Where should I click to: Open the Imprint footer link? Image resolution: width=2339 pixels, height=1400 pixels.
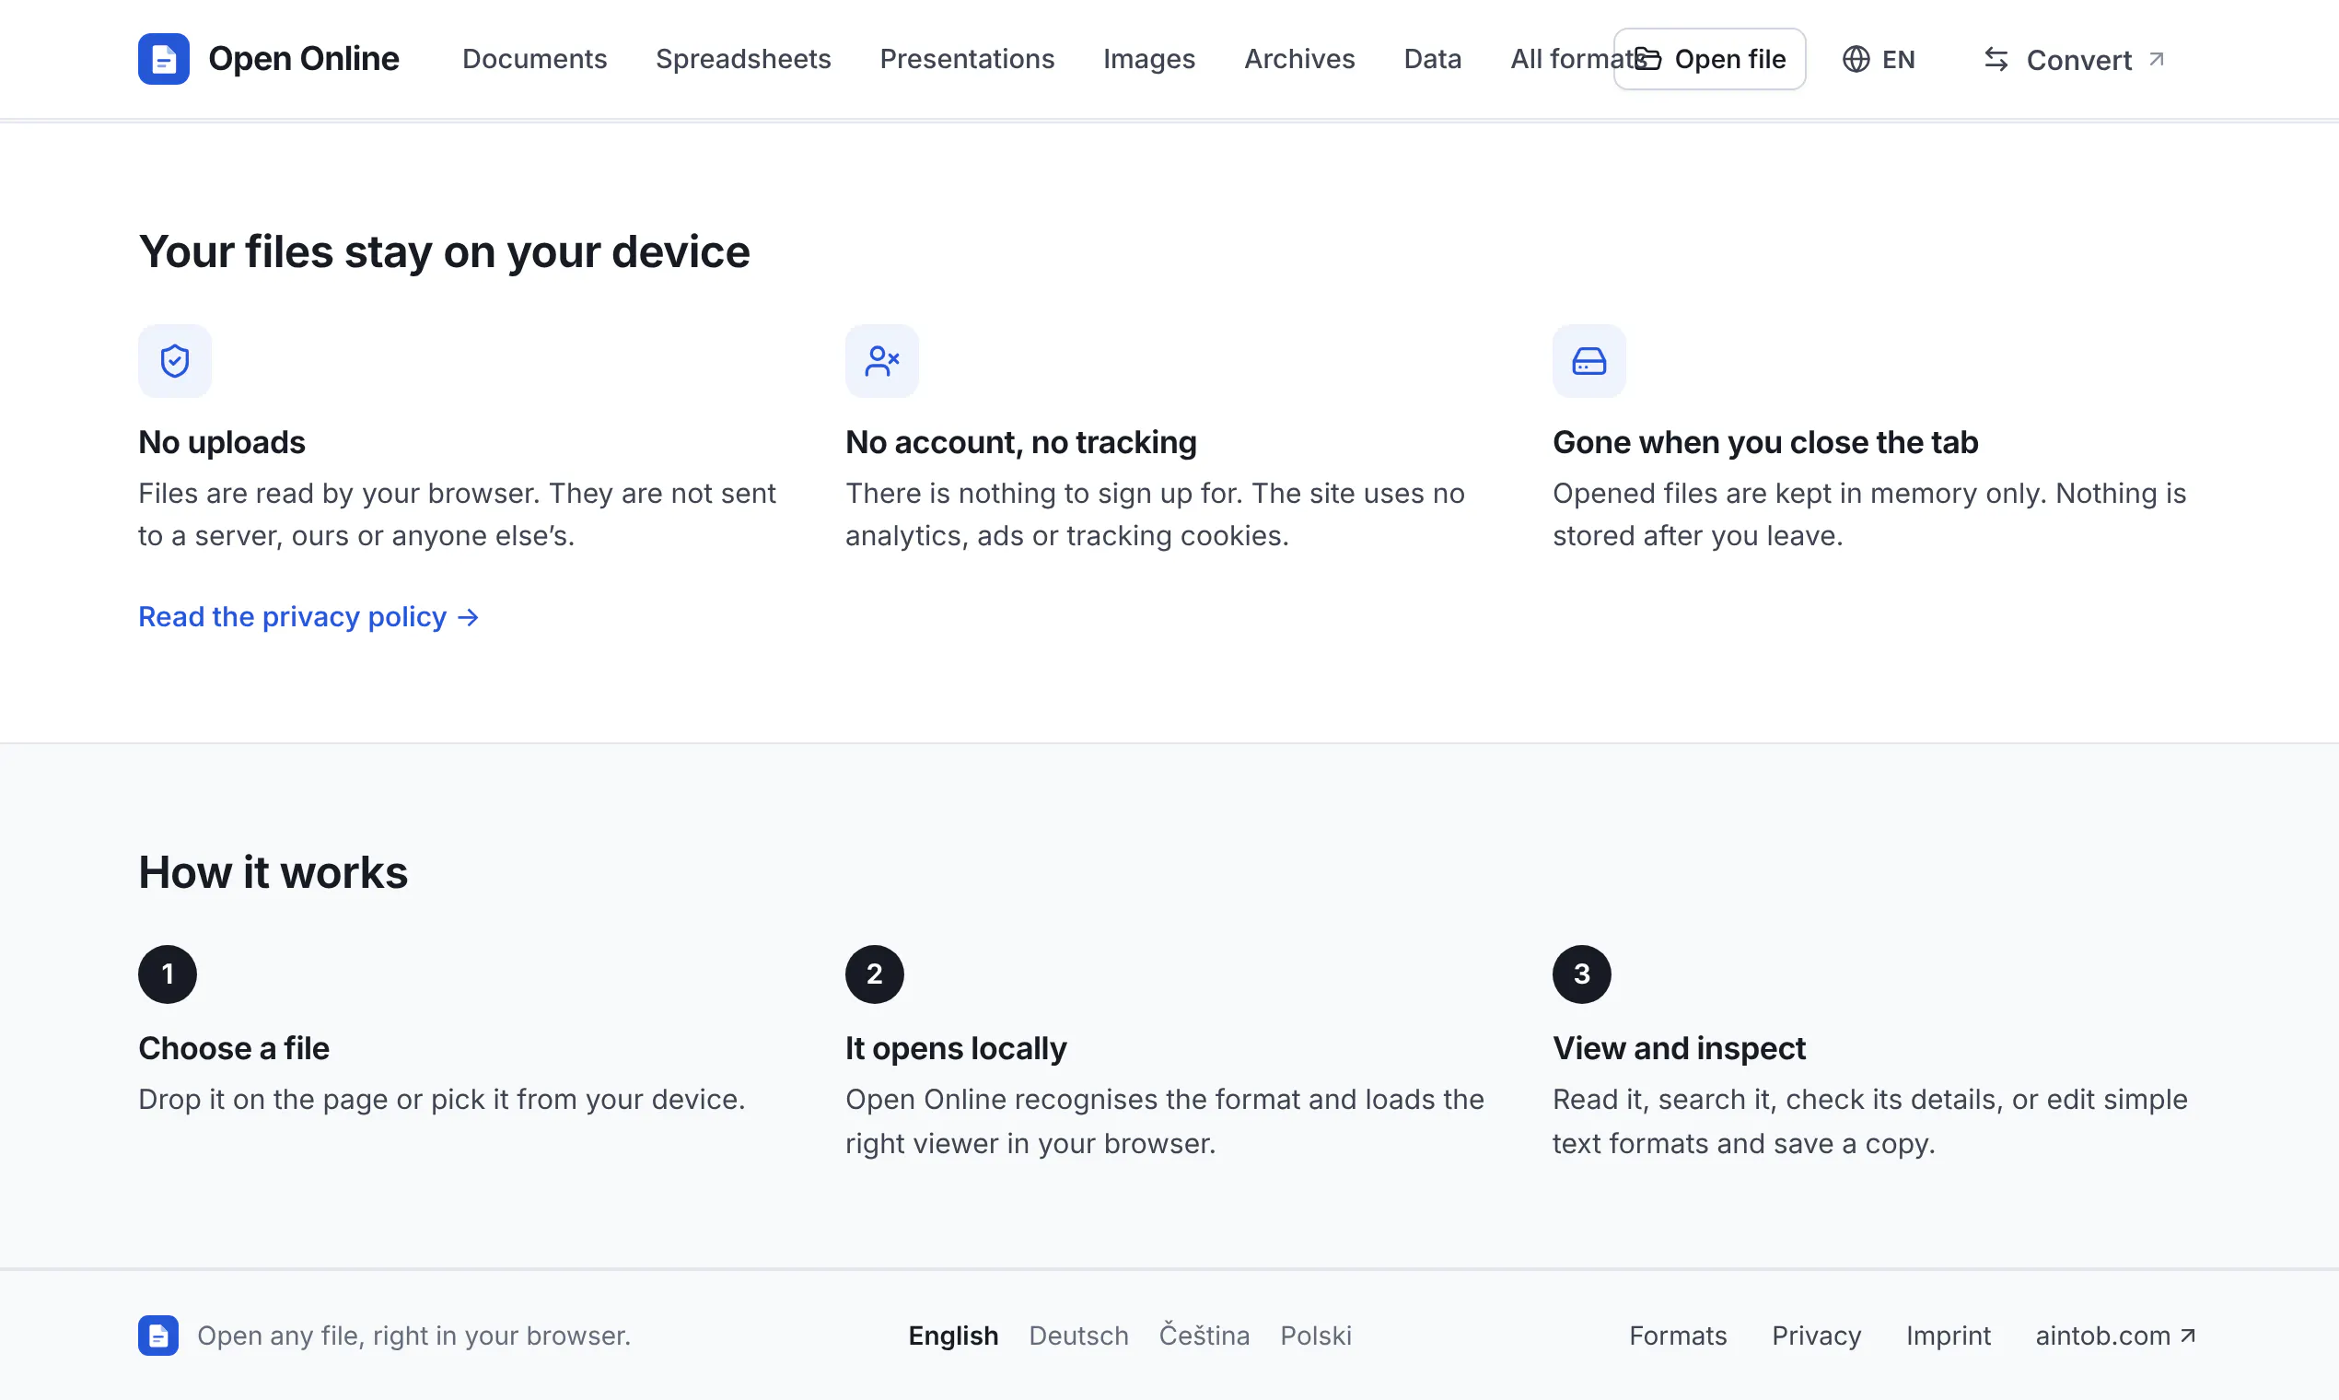click(x=1948, y=1335)
